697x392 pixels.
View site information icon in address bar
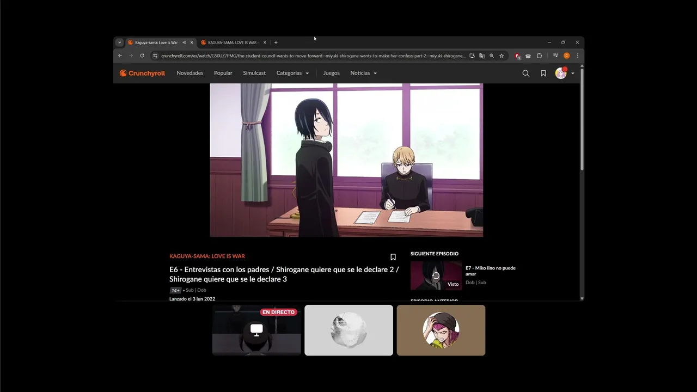point(155,56)
